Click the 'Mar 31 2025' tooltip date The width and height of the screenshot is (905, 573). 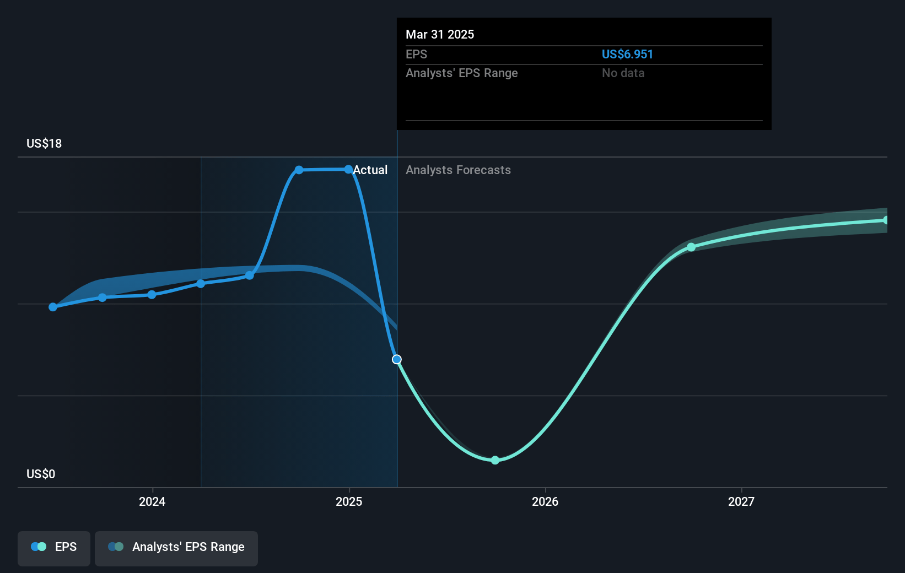[x=440, y=34]
